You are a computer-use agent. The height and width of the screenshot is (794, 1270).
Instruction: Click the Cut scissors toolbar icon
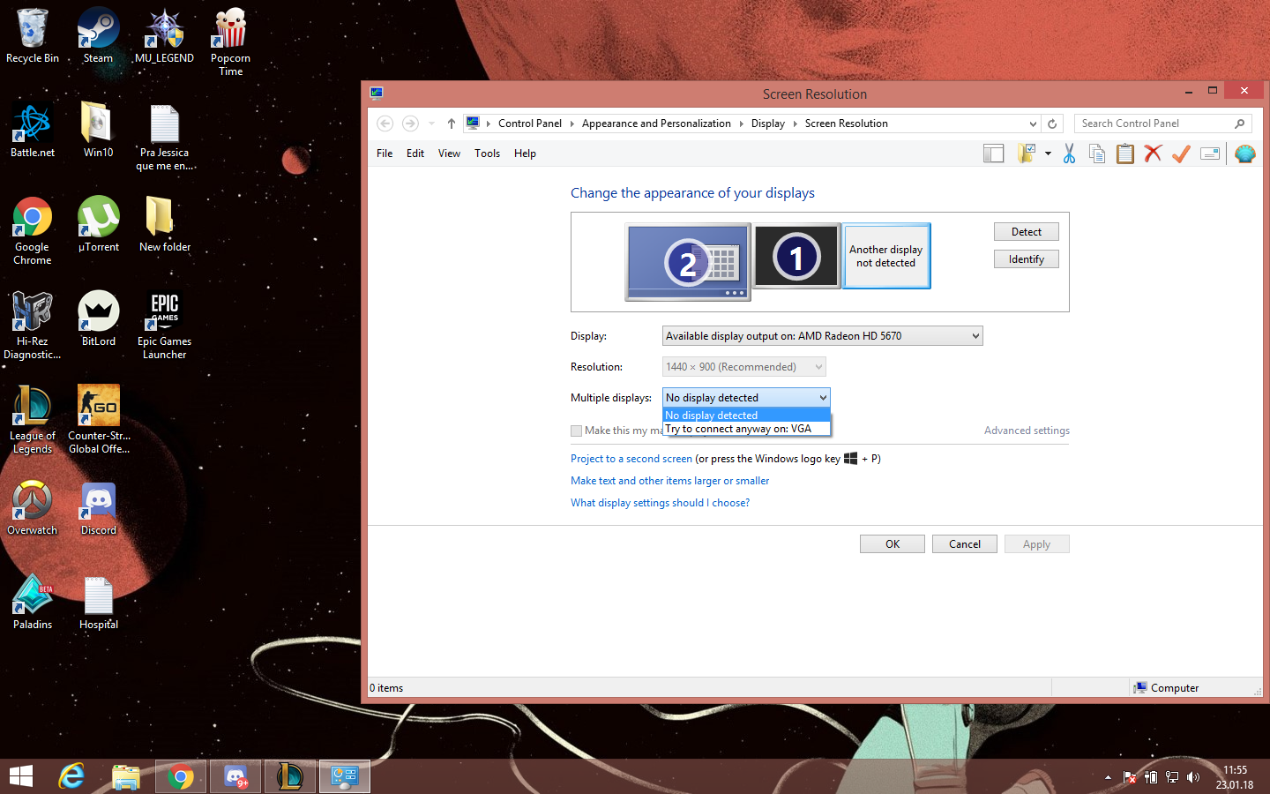[1069, 154]
